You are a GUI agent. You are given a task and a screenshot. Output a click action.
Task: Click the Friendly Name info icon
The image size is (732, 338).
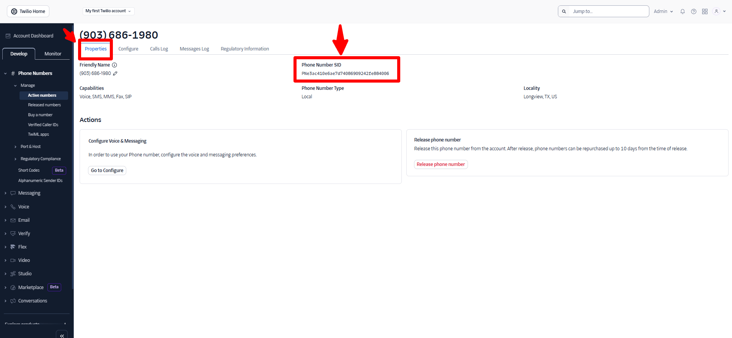click(x=114, y=65)
